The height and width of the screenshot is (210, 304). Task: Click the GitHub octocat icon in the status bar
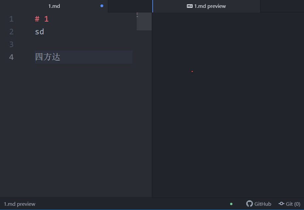(x=249, y=204)
